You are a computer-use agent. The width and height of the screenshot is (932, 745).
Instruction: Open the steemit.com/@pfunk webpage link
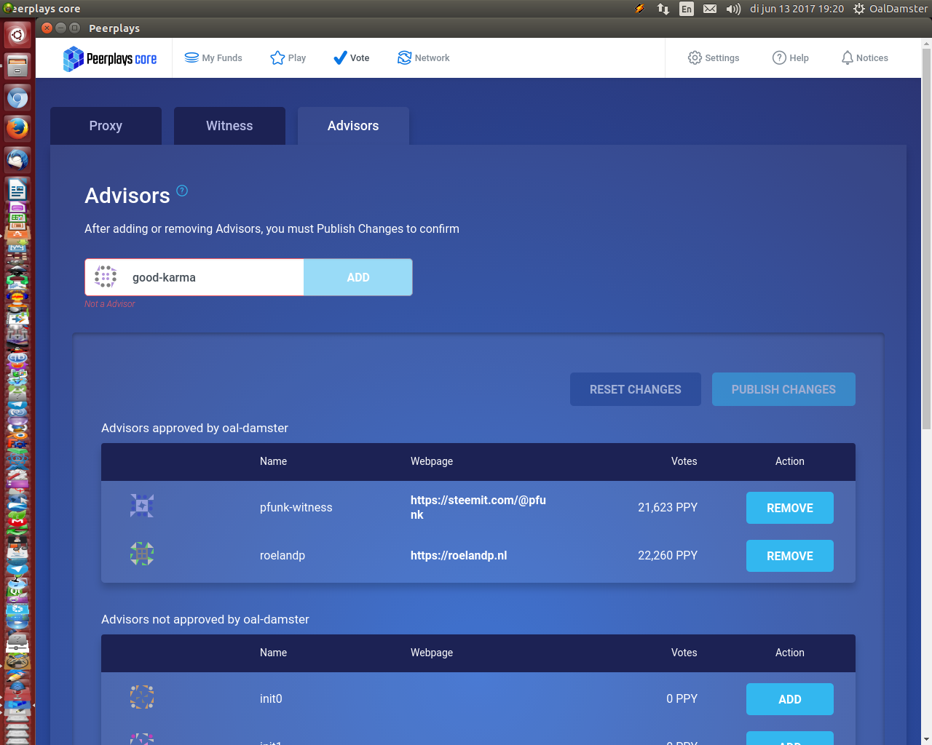(x=478, y=507)
